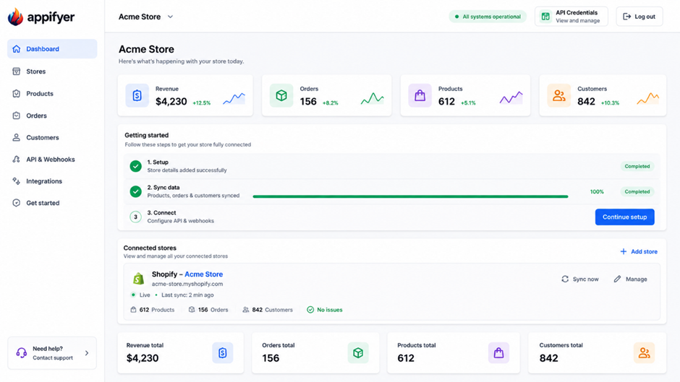
Task: Click the Shopify bag logo
Action: pos(138,279)
